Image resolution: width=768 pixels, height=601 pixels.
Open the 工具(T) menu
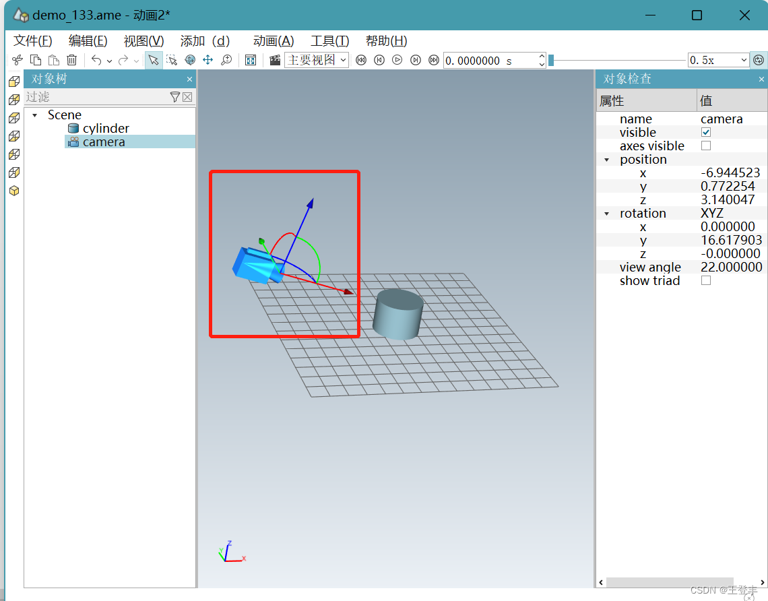click(x=328, y=40)
